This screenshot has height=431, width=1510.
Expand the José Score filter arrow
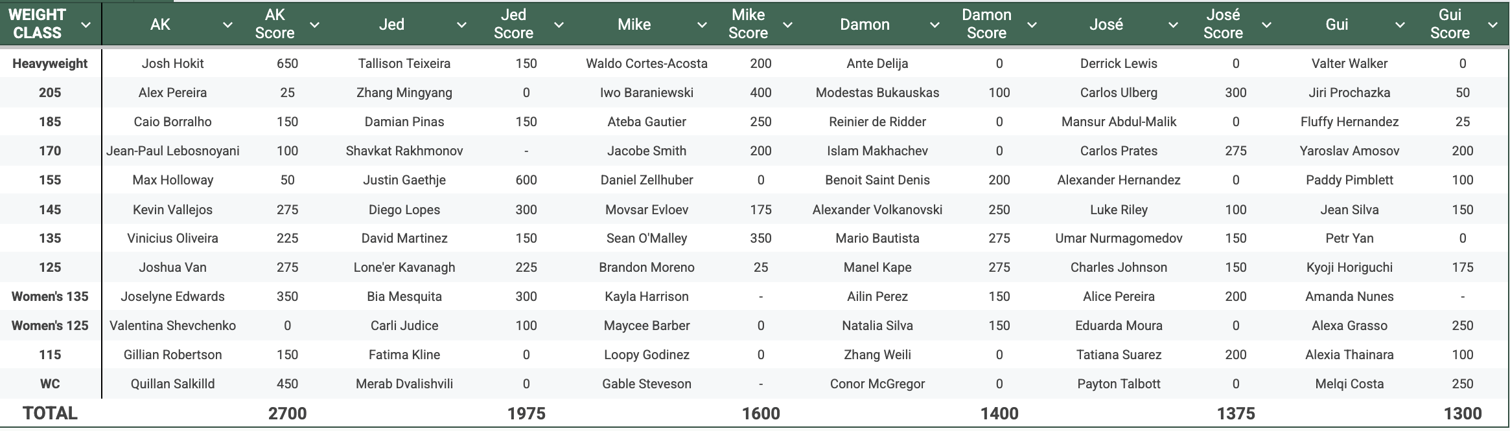click(x=1266, y=25)
